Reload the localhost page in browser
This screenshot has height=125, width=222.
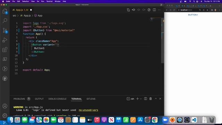174,10
